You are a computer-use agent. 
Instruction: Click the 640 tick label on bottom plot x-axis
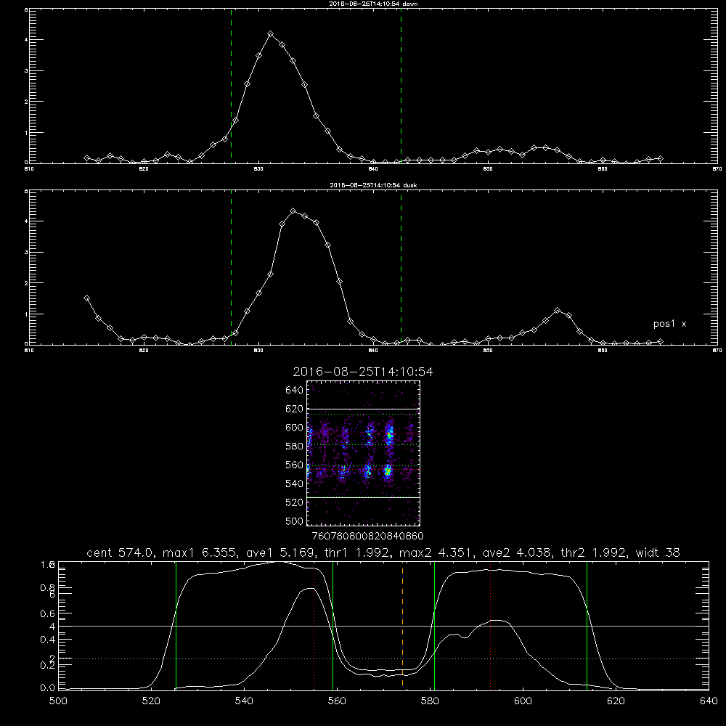click(709, 701)
